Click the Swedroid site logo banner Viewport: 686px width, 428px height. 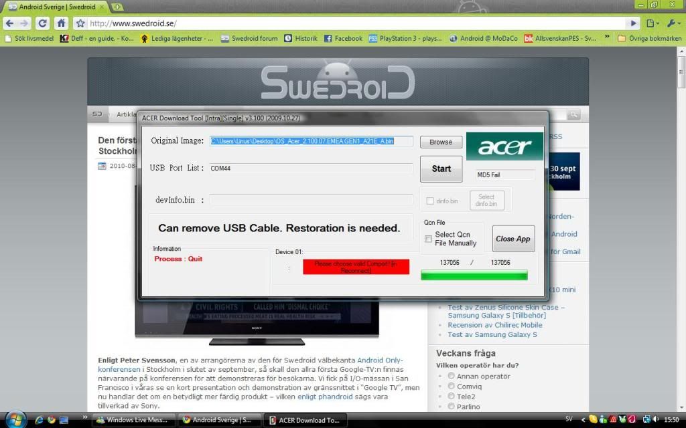(x=338, y=81)
